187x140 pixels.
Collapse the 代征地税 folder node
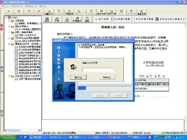click(x=9, y=21)
